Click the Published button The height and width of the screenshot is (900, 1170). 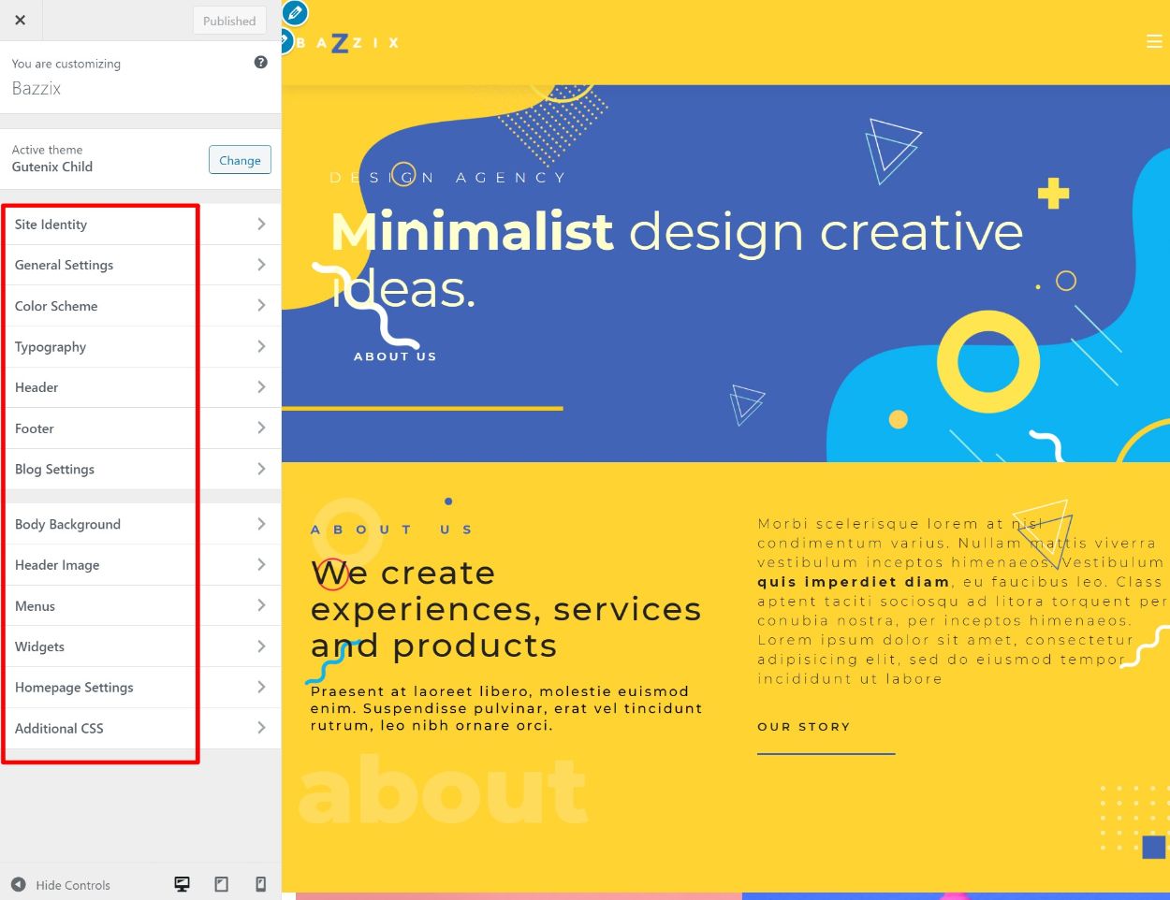[229, 21]
